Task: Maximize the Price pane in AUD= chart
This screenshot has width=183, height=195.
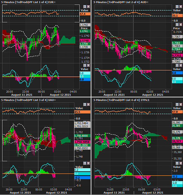Action: (x=177, y=25)
